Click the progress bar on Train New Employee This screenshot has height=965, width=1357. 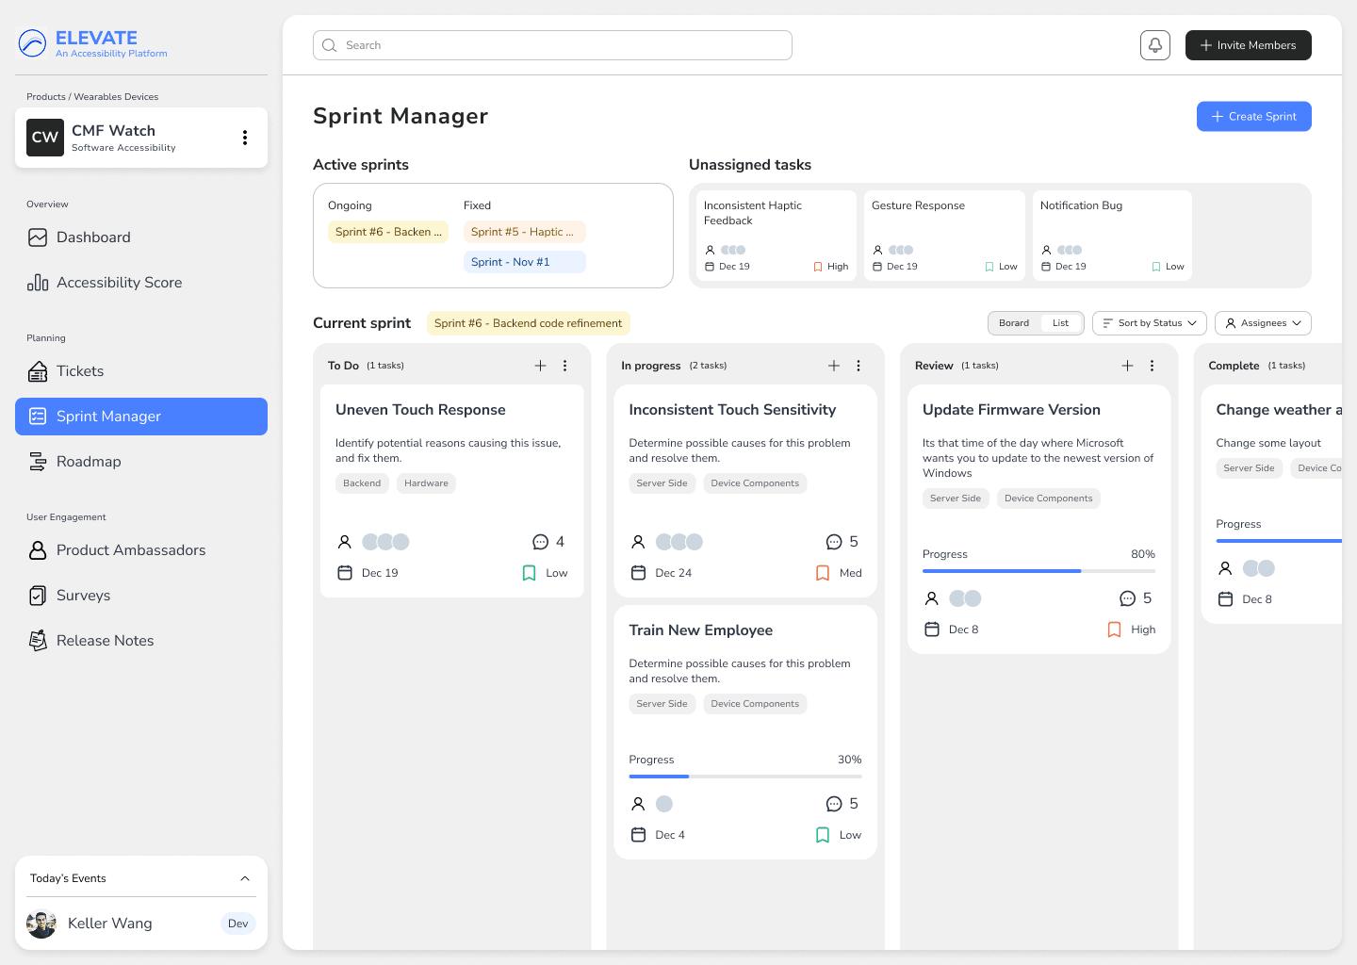(x=745, y=776)
